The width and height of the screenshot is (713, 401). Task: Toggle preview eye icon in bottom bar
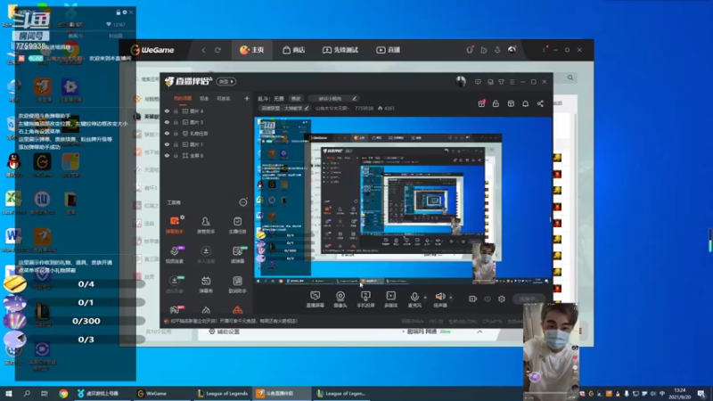(x=488, y=299)
